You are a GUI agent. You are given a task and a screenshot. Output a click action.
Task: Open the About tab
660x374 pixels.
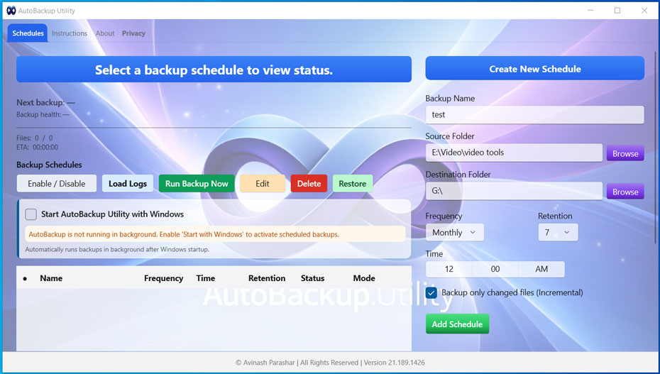pos(105,33)
